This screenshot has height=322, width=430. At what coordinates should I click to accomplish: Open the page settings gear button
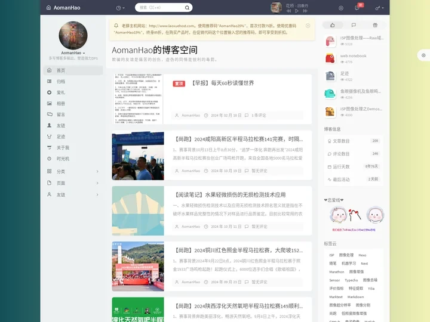point(423,55)
